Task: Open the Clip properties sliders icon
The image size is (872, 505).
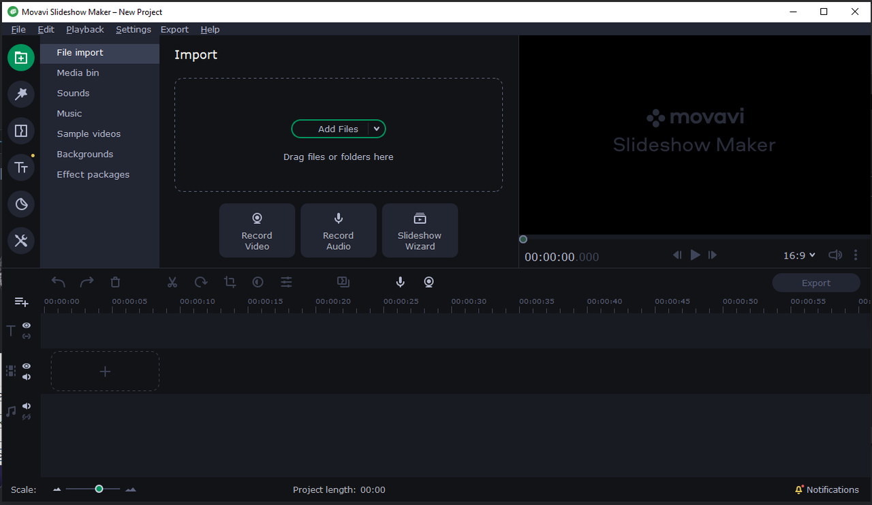Action: pyautogui.click(x=287, y=282)
